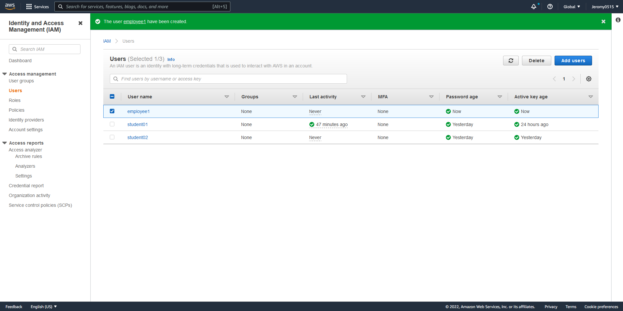Viewport: 623px width, 311px height.
Task: Open Identity providers in the sidebar
Action: [x=26, y=120]
